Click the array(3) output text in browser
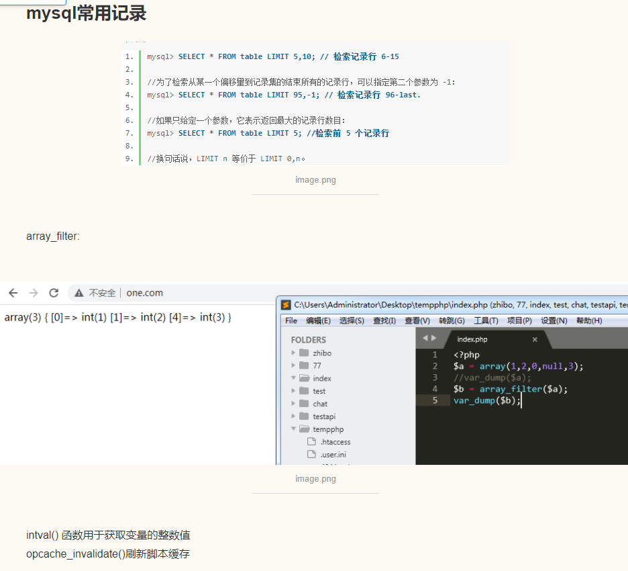 click(x=118, y=318)
